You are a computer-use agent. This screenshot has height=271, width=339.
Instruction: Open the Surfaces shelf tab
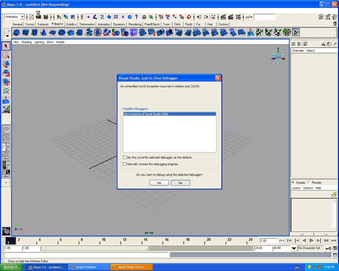click(43, 24)
